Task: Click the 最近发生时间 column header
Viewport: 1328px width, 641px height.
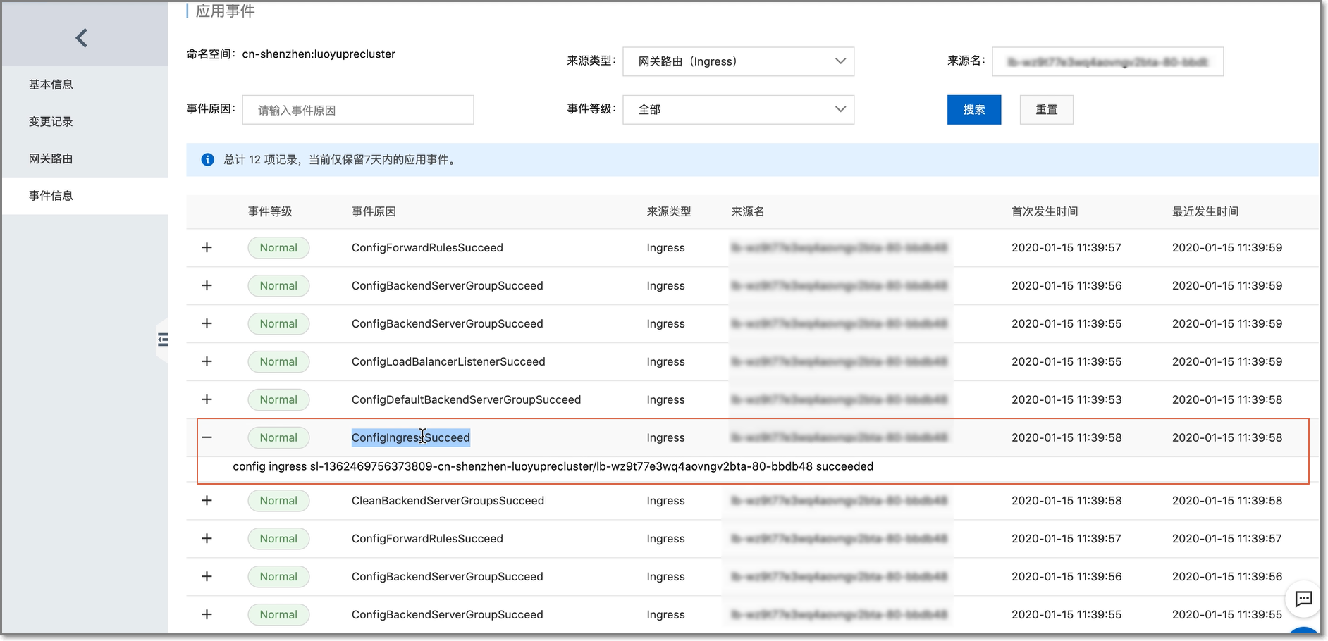Action: click(1205, 212)
